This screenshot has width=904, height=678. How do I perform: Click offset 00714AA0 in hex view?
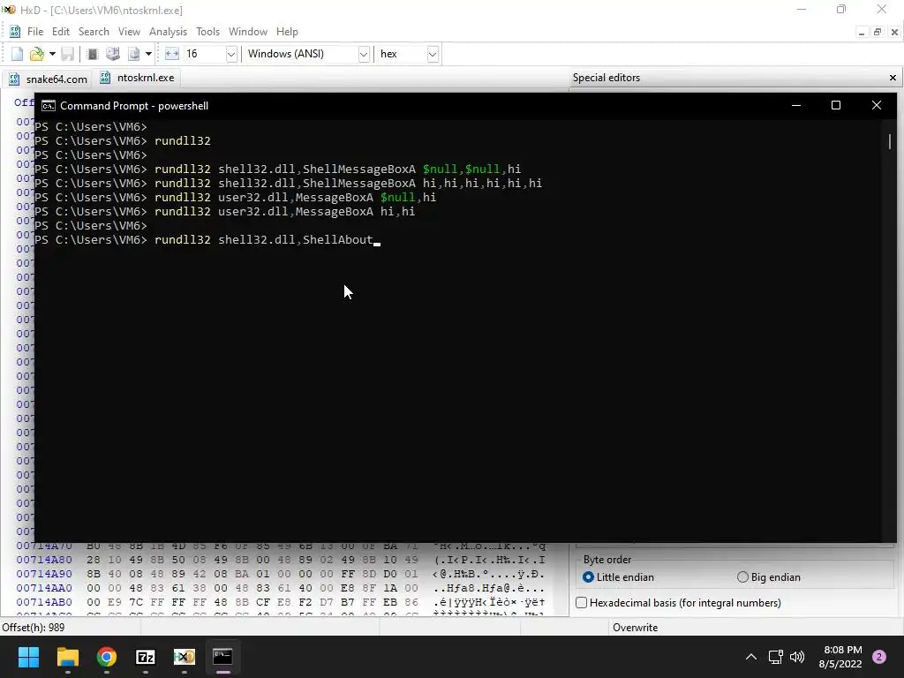(x=44, y=588)
